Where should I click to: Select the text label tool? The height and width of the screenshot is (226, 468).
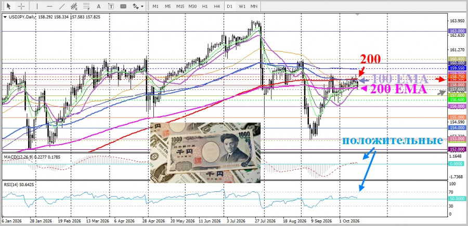(111, 6)
